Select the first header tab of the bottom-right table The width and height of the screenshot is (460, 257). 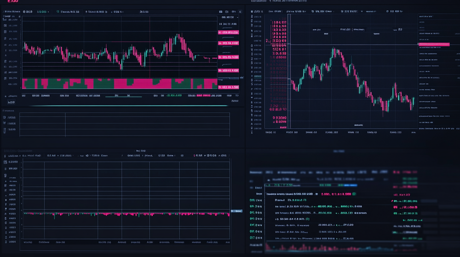(x=256, y=173)
